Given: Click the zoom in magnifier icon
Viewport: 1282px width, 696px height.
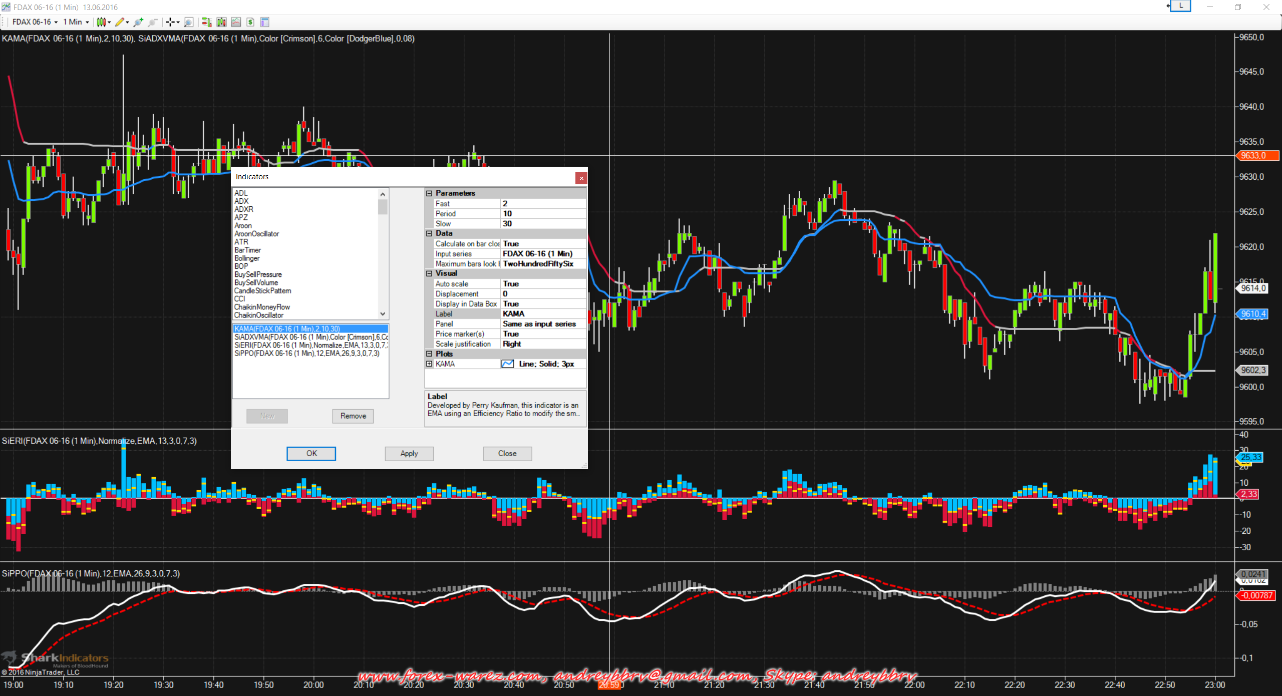Looking at the screenshot, I should click(138, 22).
